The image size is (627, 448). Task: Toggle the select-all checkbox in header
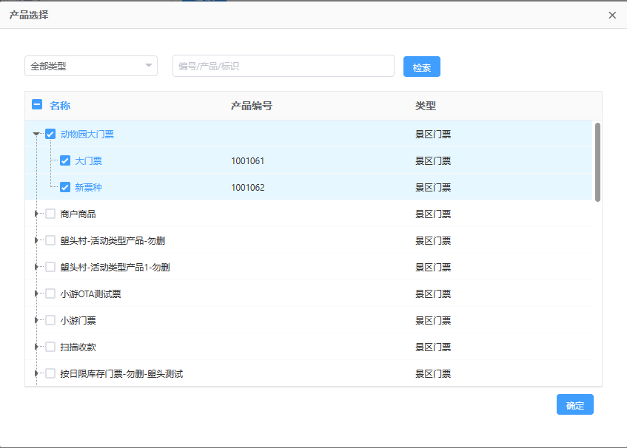pos(37,105)
